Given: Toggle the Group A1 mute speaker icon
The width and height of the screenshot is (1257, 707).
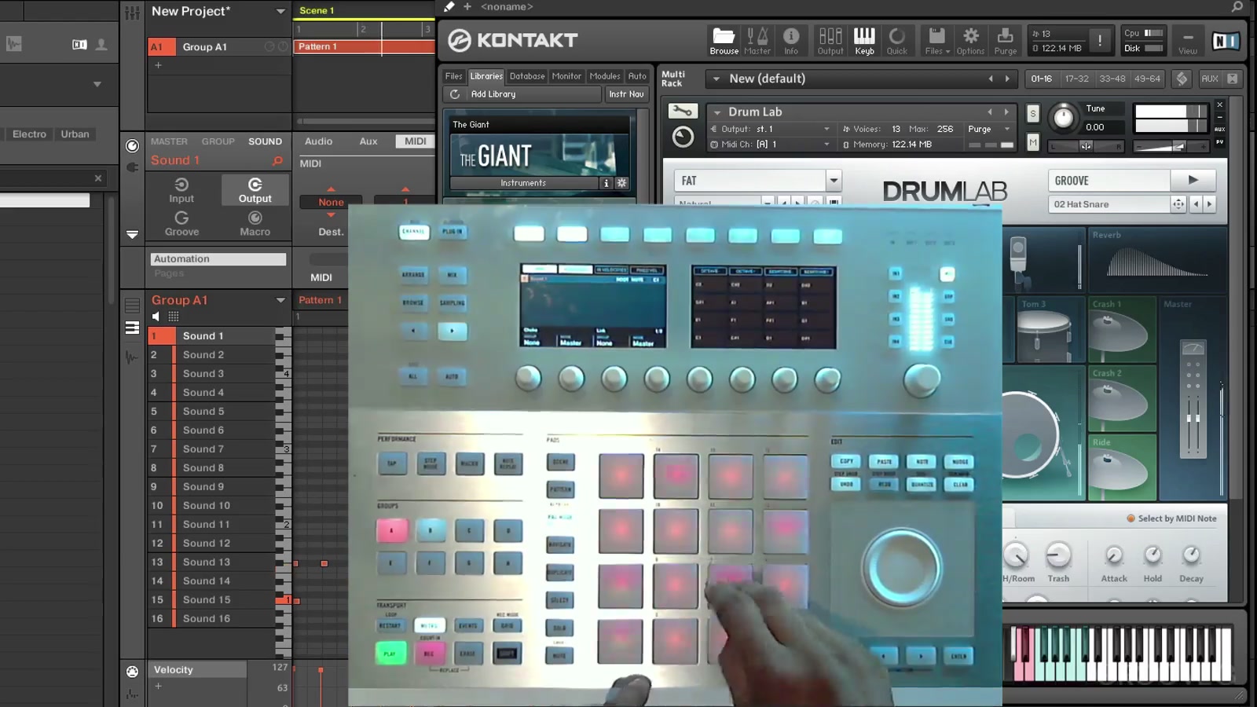Looking at the screenshot, I should [156, 317].
